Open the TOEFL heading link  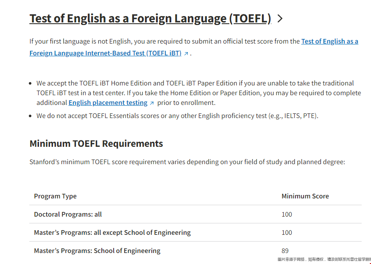pos(150,19)
